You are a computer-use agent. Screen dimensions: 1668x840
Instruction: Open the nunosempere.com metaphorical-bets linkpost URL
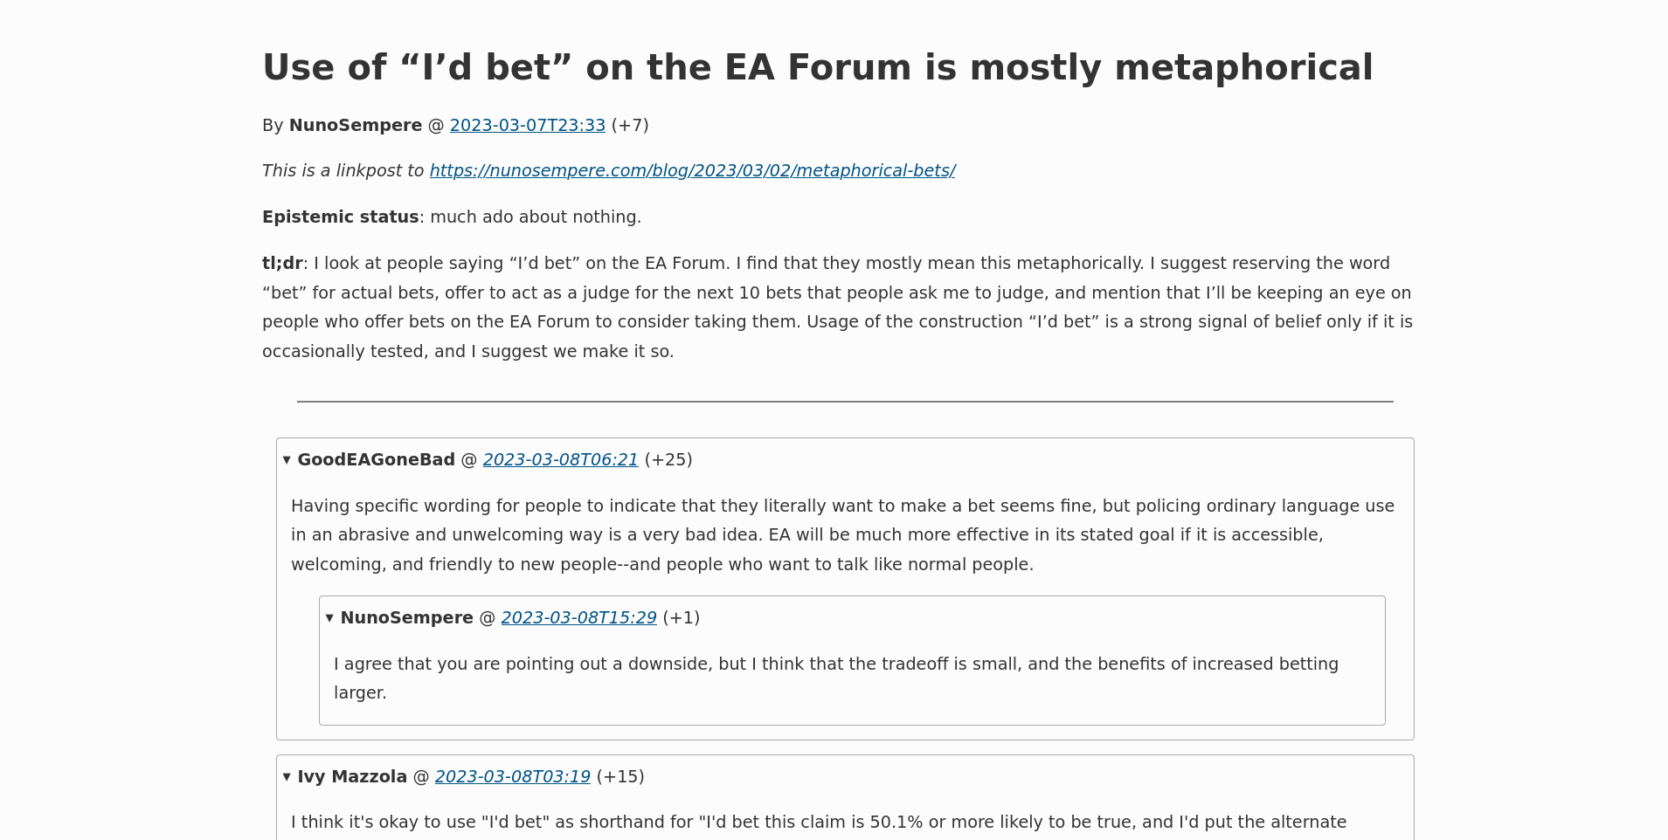point(692,171)
